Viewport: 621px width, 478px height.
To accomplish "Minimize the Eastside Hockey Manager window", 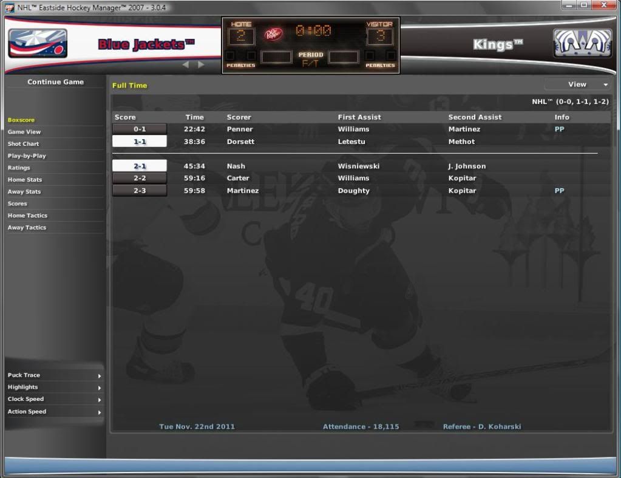I will [x=569, y=5].
